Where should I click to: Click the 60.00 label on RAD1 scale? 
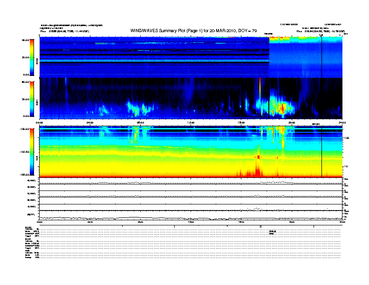tap(25, 82)
